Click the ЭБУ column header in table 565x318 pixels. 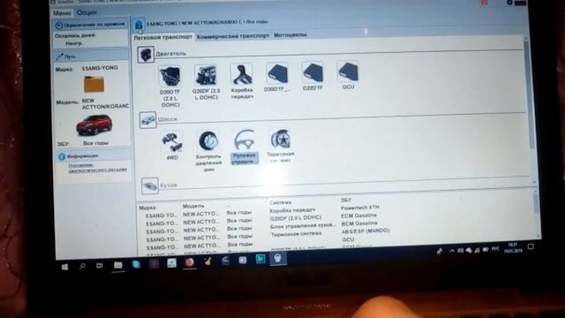tap(345, 200)
